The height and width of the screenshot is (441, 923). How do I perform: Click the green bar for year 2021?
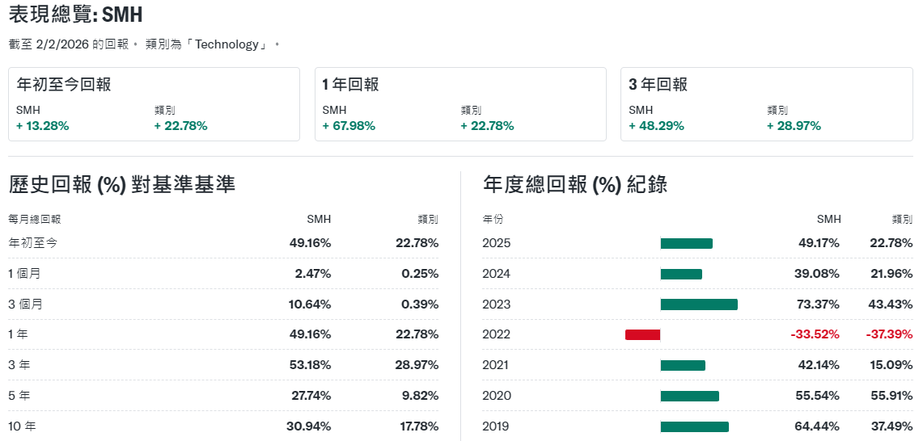click(x=683, y=365)
